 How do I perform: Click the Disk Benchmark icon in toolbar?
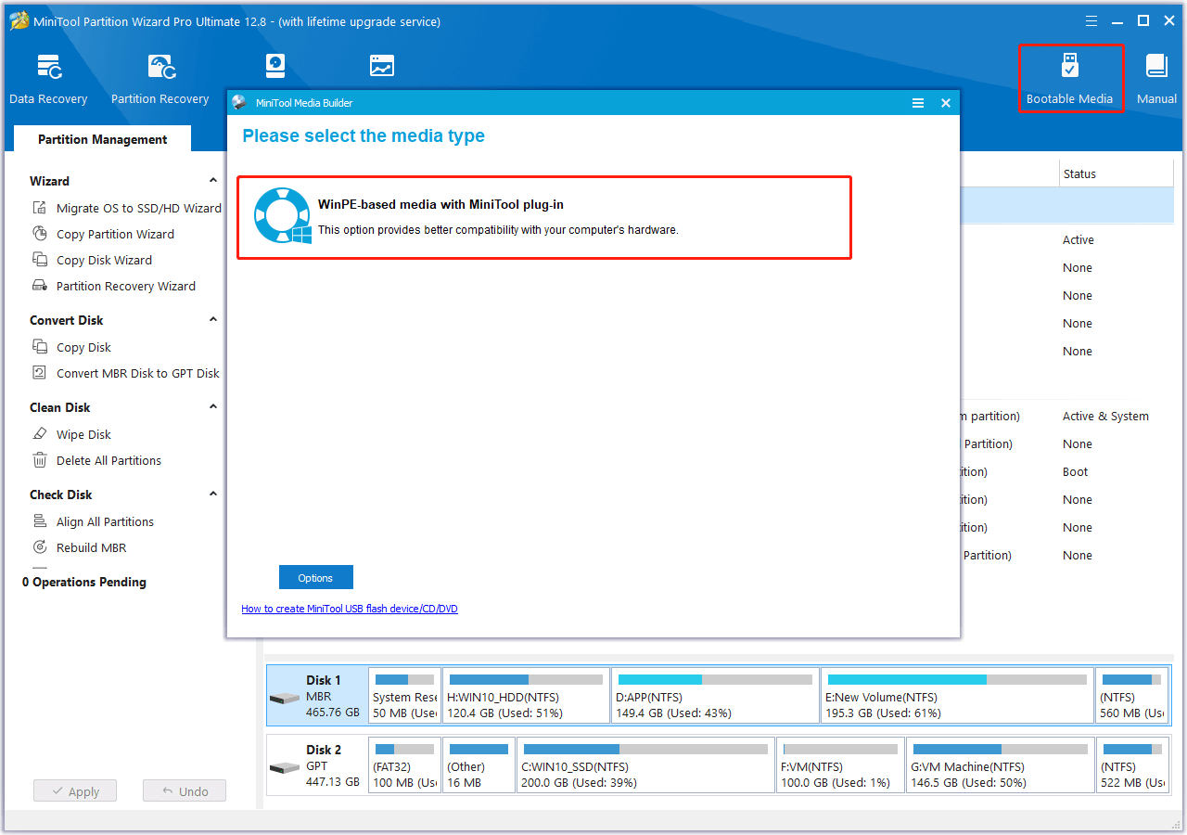(275, 66)
